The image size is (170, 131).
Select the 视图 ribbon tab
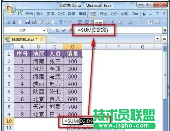[93, 14]
